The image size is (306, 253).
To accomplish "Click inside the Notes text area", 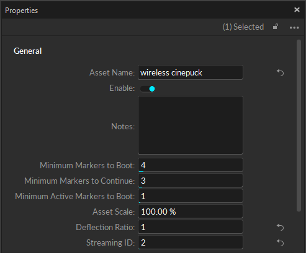I will coord(191,125).
